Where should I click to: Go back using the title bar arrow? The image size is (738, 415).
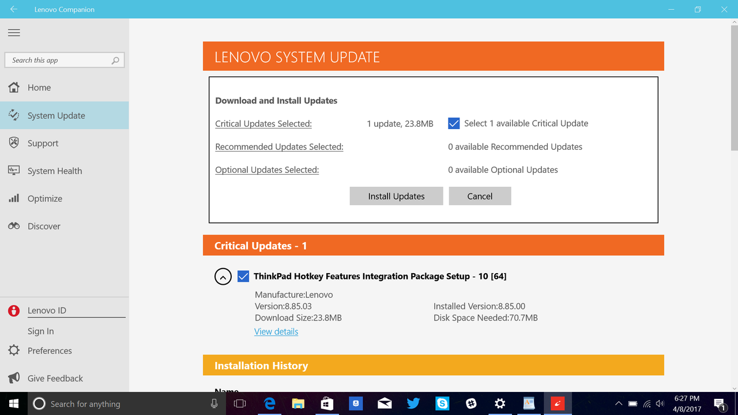click(14, 9)
